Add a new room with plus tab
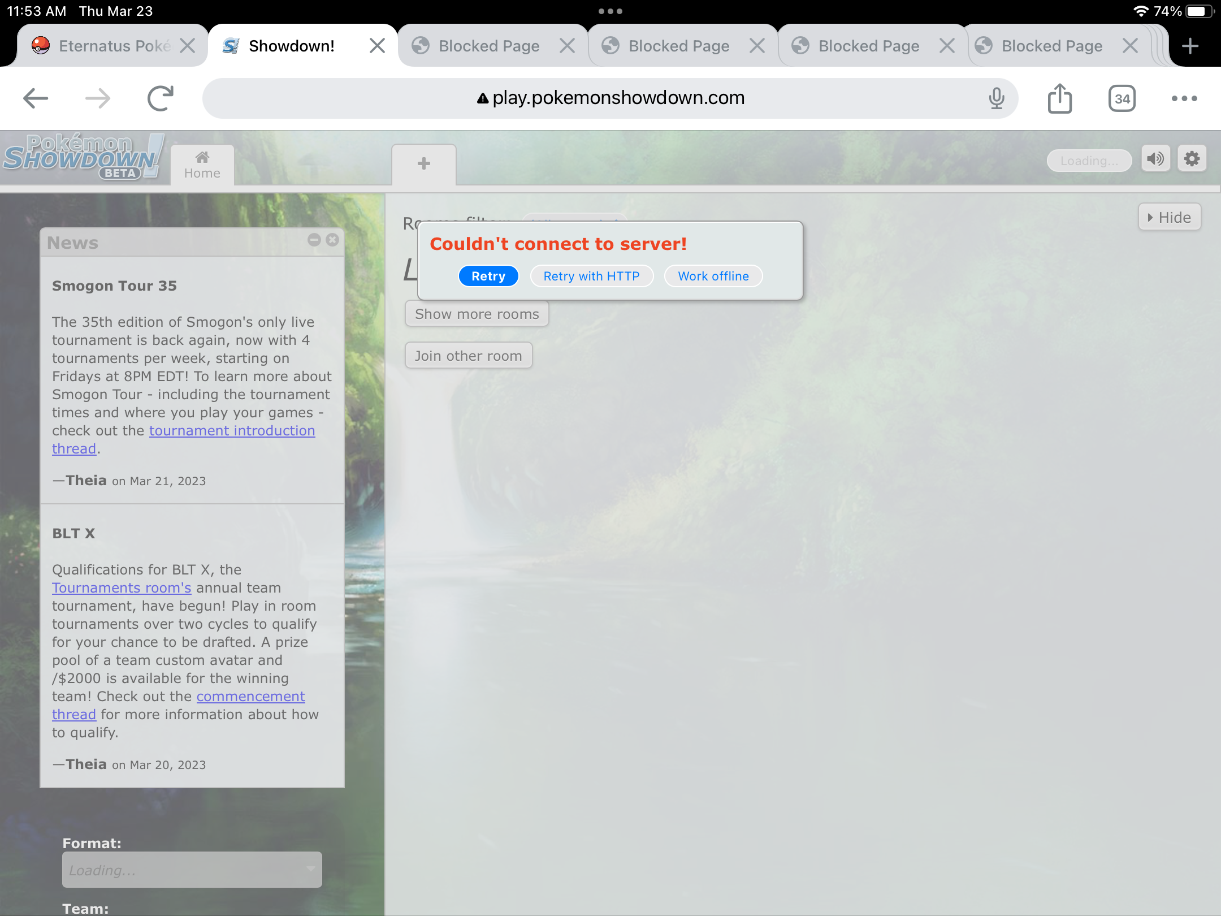The width and height of the screenshot is (1221, 916). tap(424, 164)
